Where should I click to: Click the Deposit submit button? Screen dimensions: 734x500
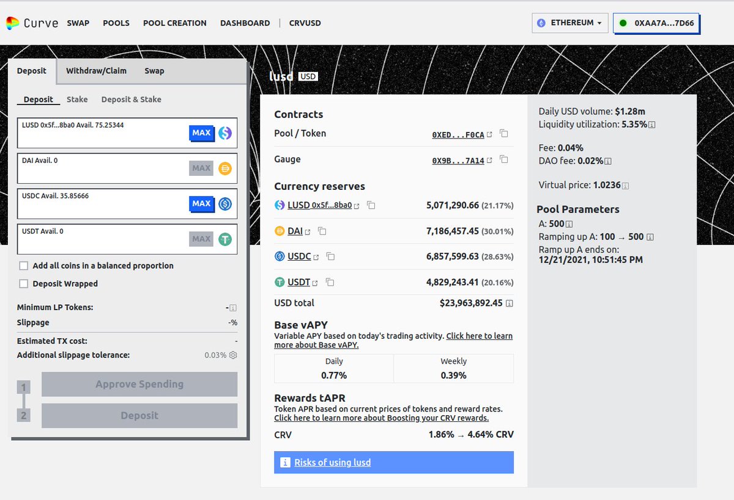[139, 415]
